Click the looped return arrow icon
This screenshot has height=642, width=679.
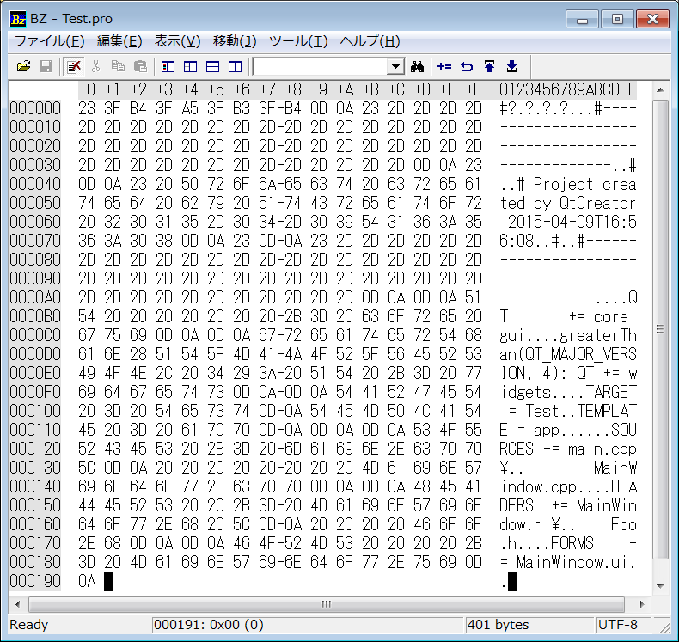pyautogui.click(x=467, y=66)
